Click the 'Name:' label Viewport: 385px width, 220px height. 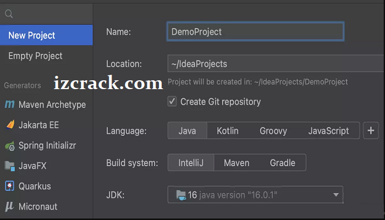[x=119, y=32]
